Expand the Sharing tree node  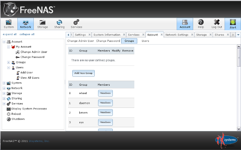click(x=4, y=98)
